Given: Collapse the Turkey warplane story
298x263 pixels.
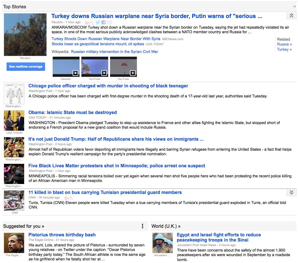Looking at the screenshot, I should pyautogui.click(x=291, y=16).
